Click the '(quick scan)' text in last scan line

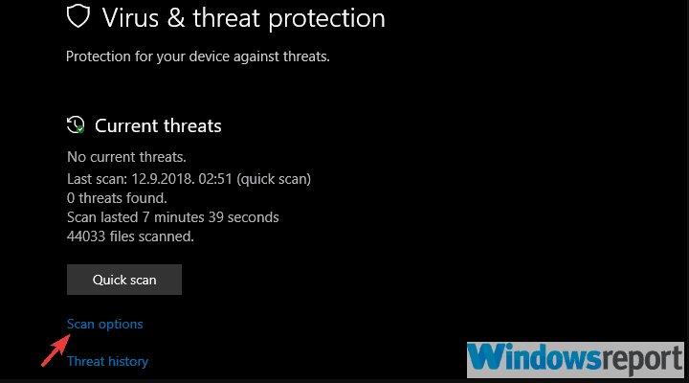274,179
